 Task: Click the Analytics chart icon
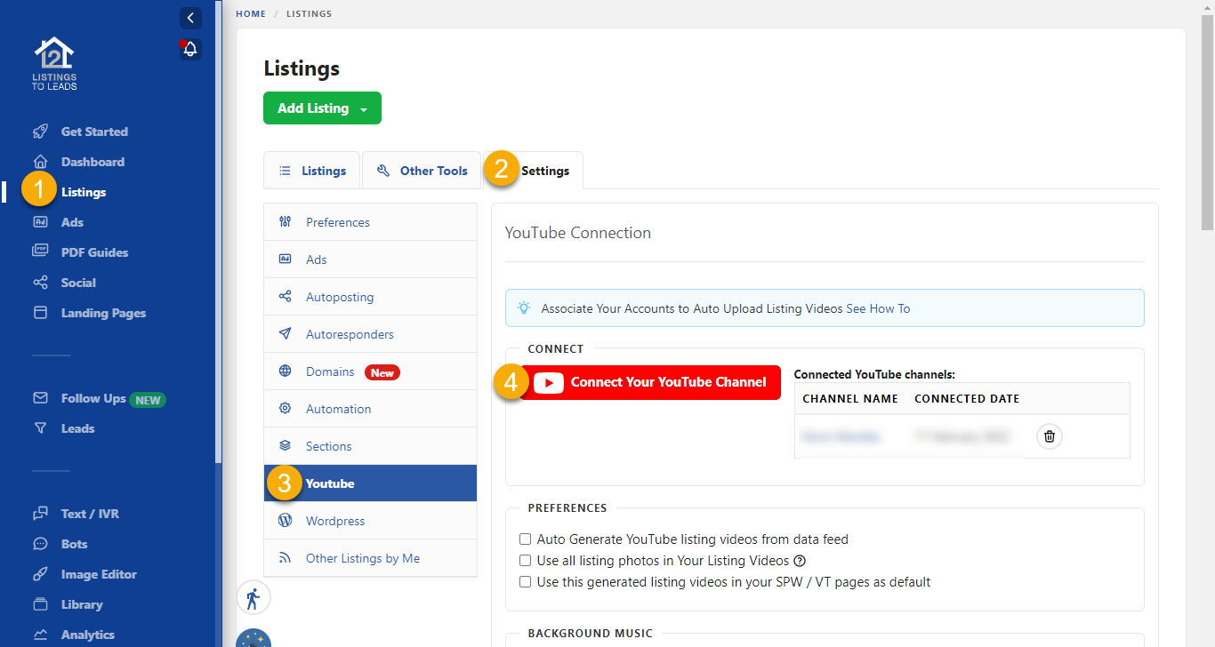[40, 635]
